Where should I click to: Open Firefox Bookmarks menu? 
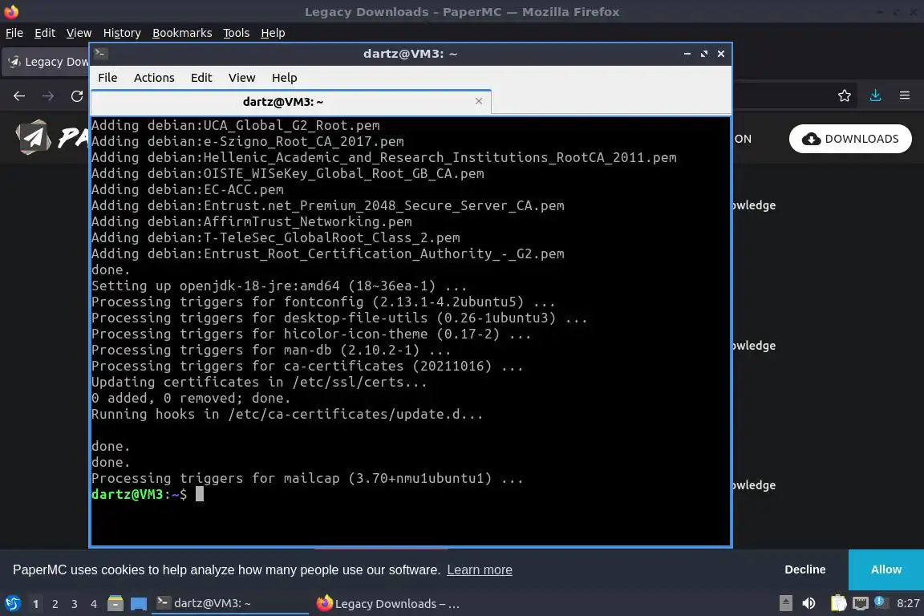pyautogui.click(x=182, y=33)
